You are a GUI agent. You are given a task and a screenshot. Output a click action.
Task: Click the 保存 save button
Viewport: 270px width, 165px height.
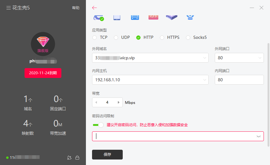coord(107,155)
